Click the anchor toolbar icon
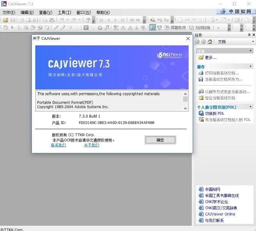256x231 pixels. coord(137,28)
